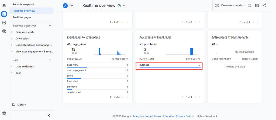
Task: Open 'Active users' metric selector in card title
Action: point(219,37)
